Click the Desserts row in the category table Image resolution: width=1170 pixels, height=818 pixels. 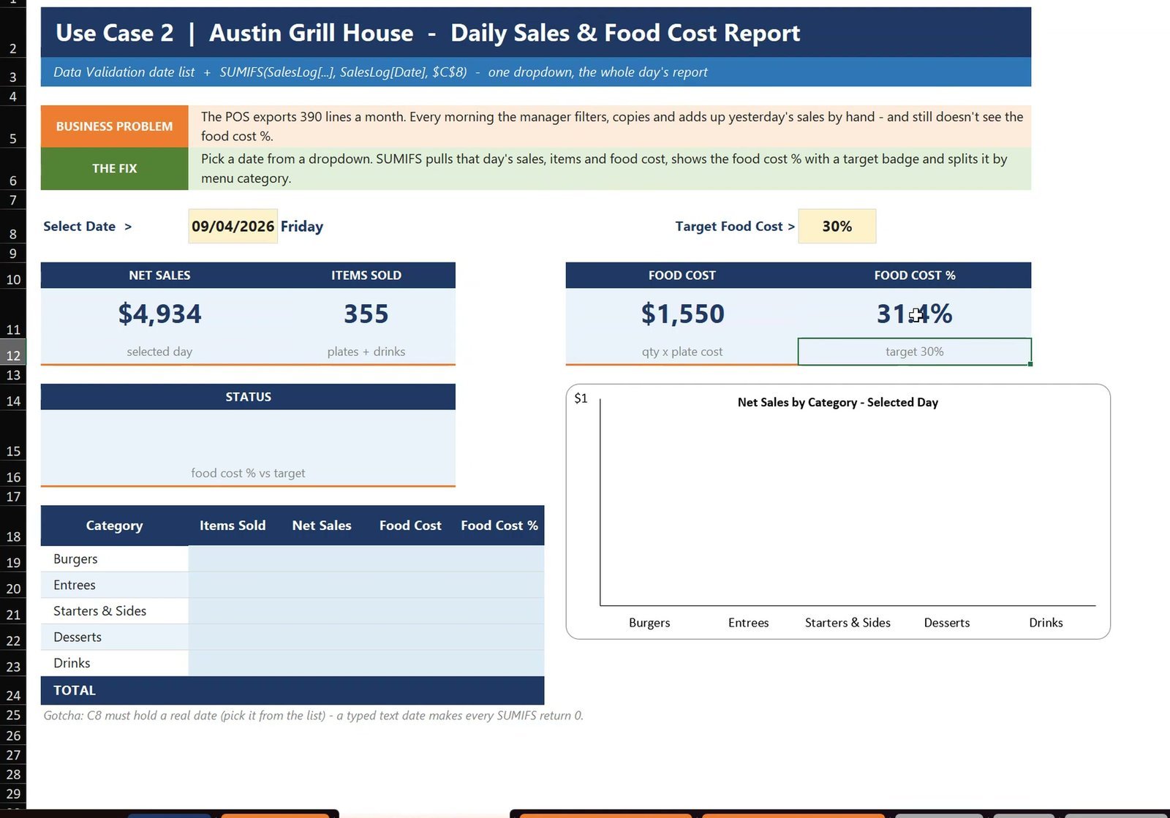292,637
